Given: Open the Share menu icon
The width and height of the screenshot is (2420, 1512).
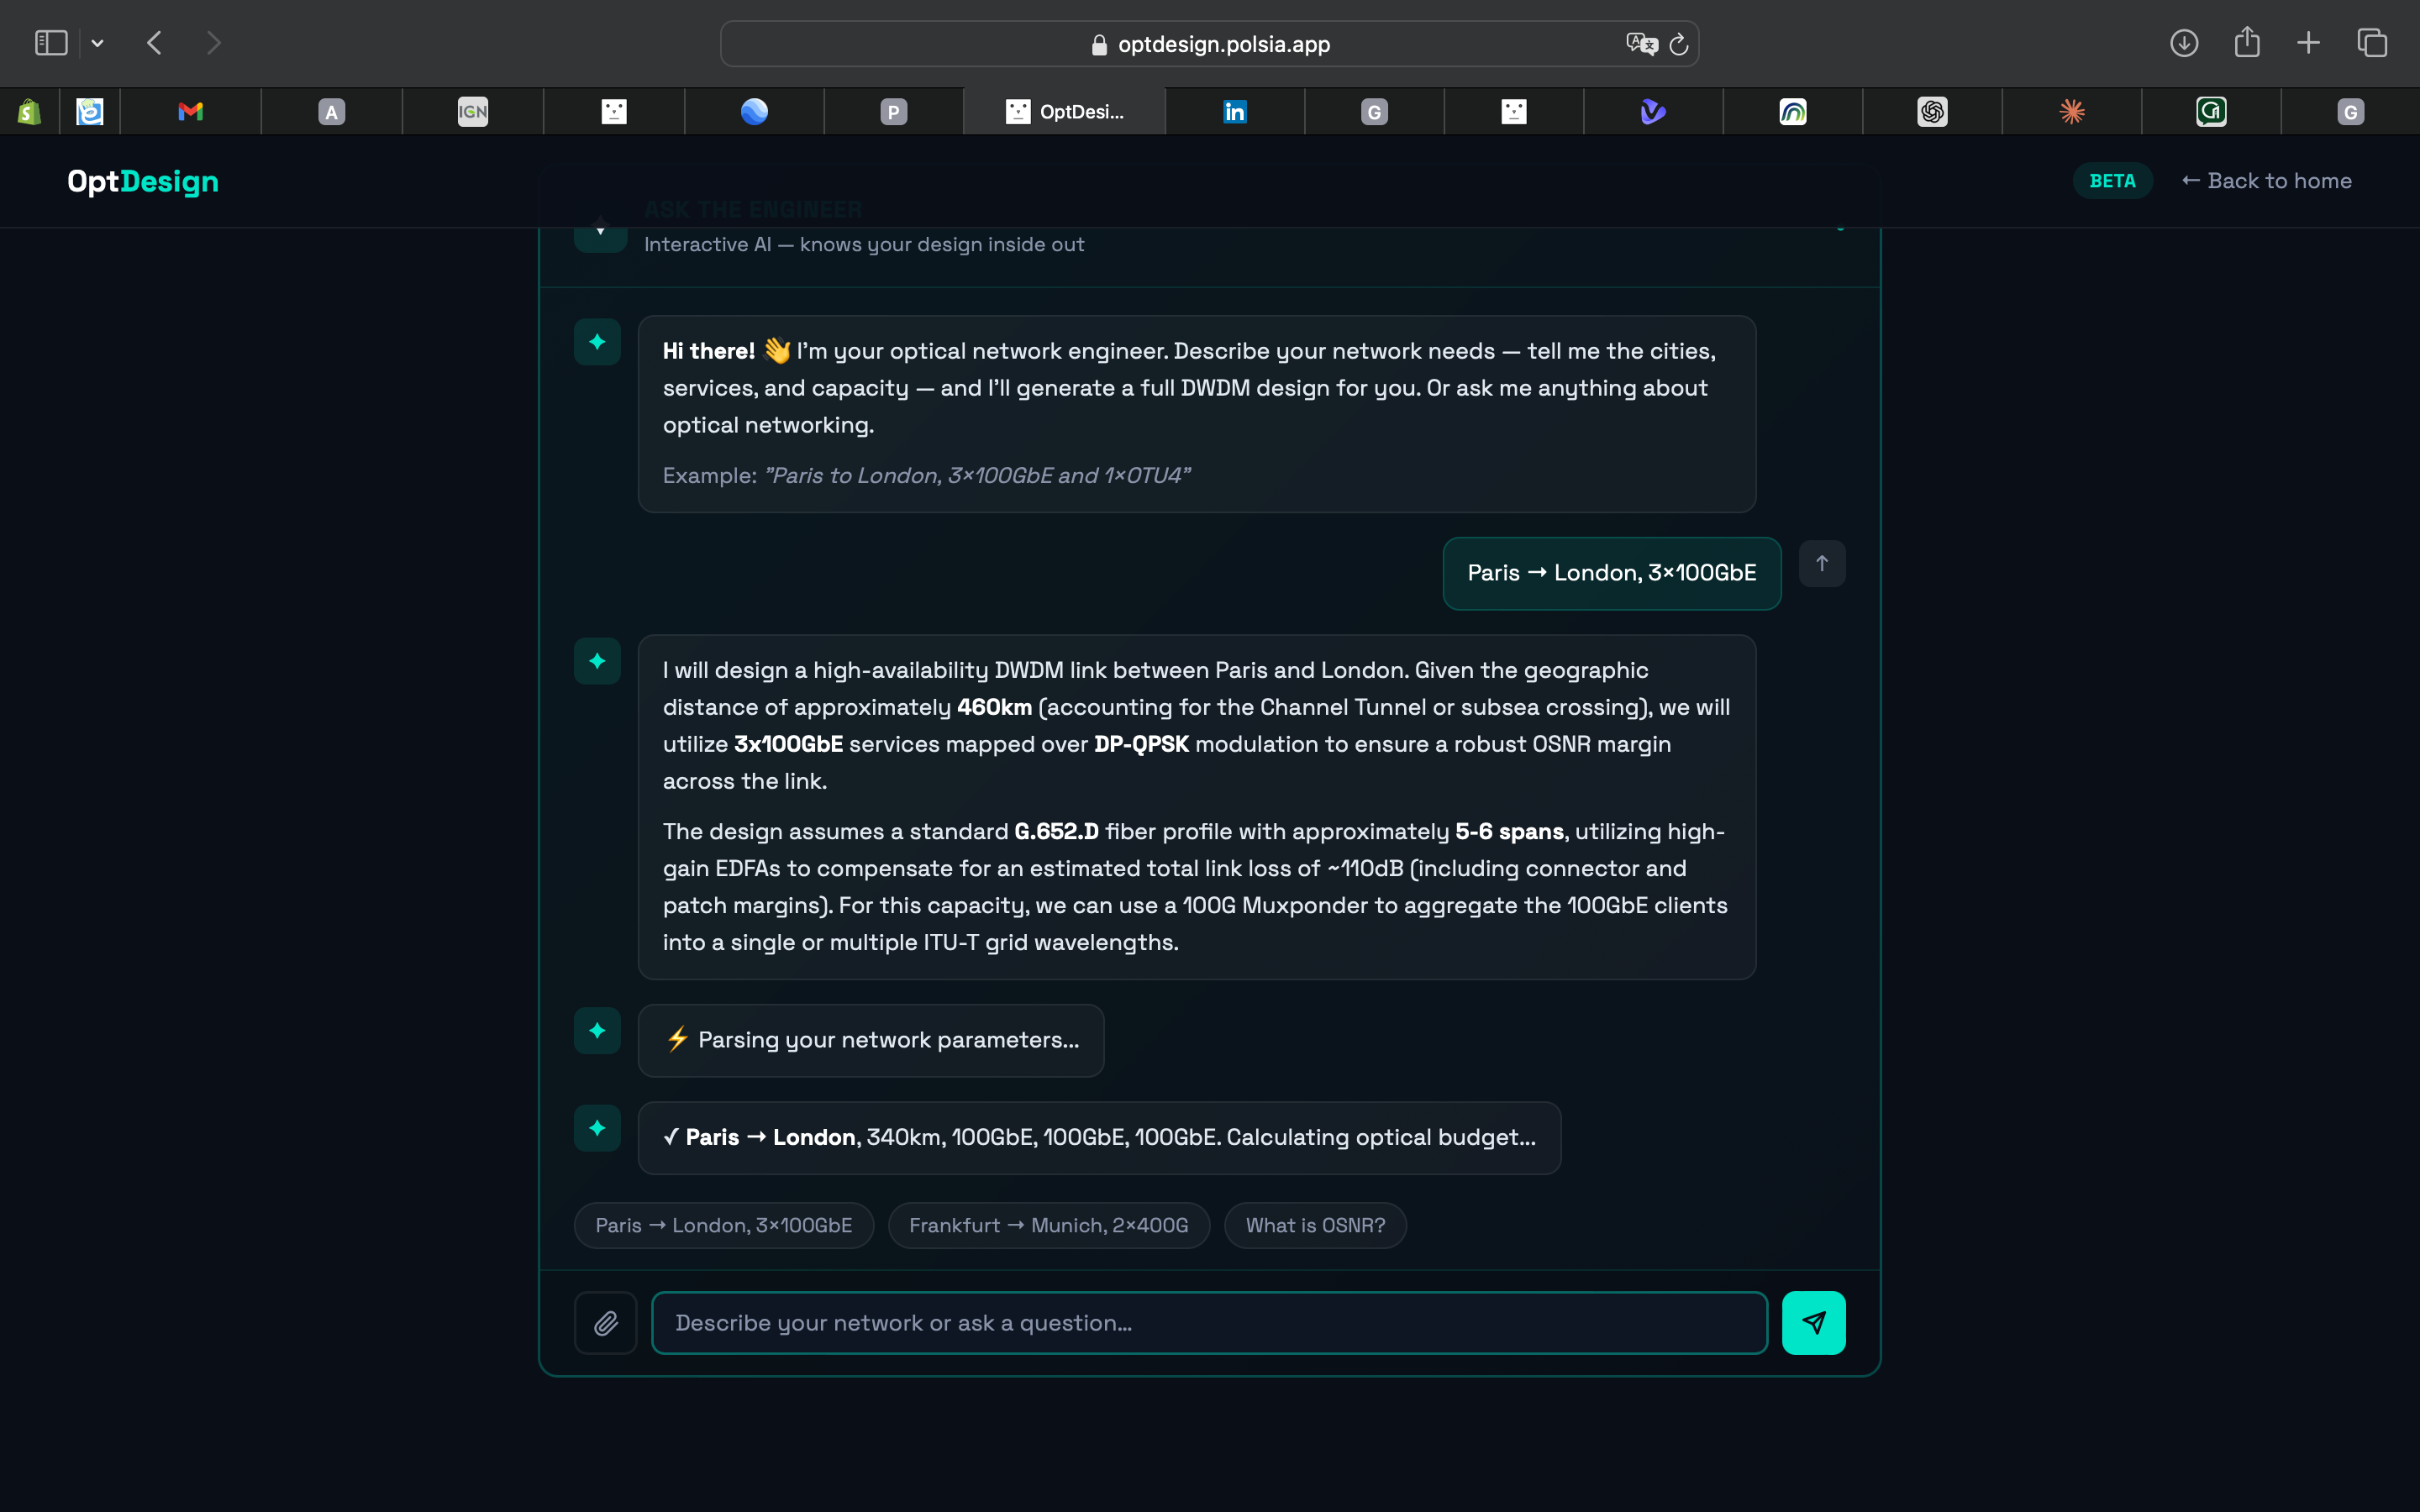Looking at the screenshot, I should point(2247,42).
